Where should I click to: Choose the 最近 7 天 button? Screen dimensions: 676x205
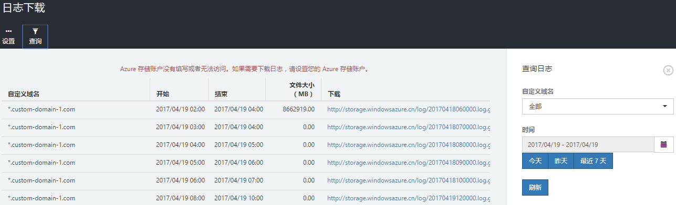coord(593,161)
